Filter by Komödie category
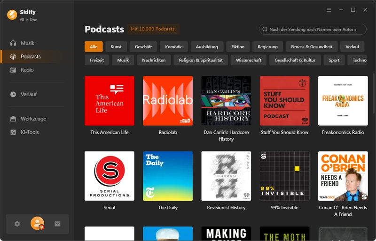The image size is (376, 241). pyautogui.click(x=174, y=47)
